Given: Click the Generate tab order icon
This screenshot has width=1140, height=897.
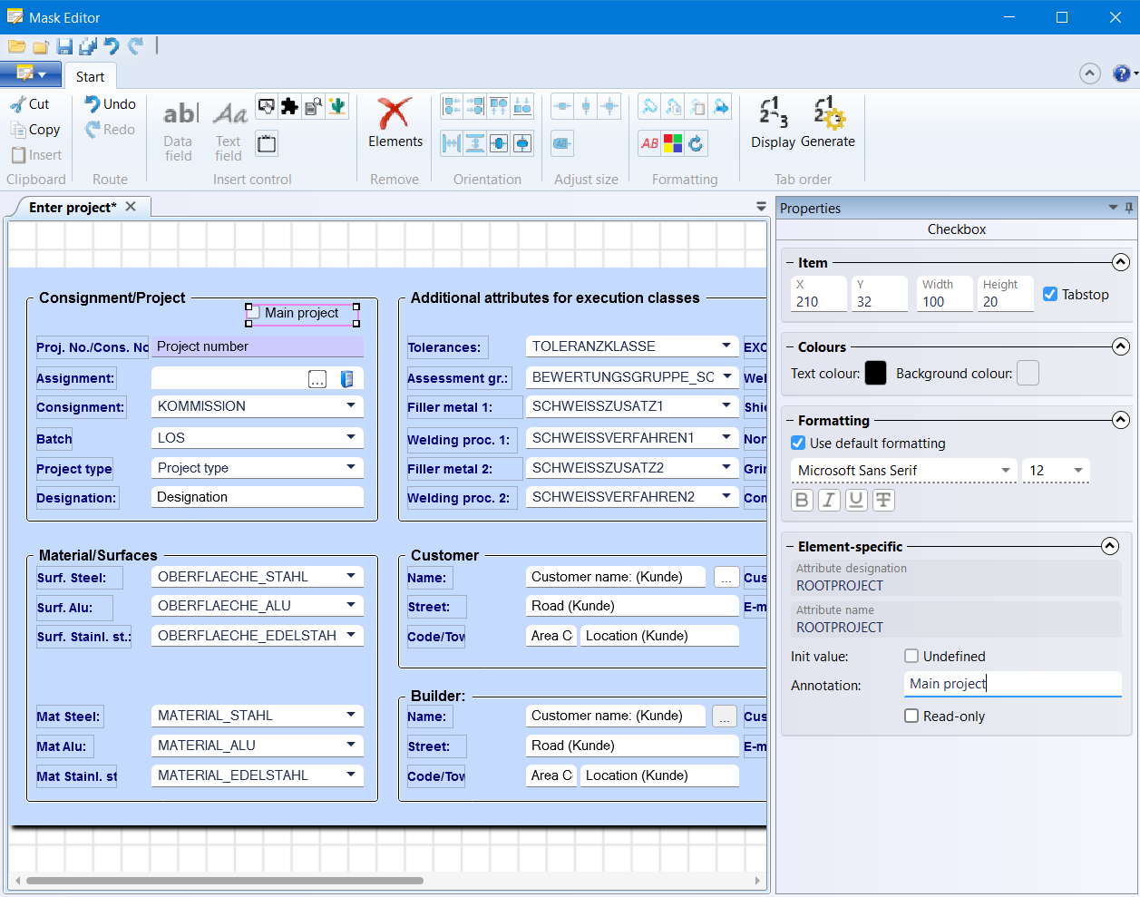Looking at the screenshot, I should tap(829, 114).
